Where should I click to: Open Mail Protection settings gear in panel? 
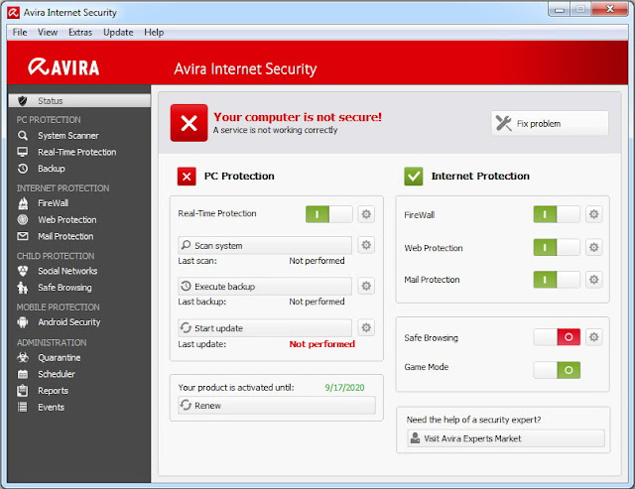[593, 280]
